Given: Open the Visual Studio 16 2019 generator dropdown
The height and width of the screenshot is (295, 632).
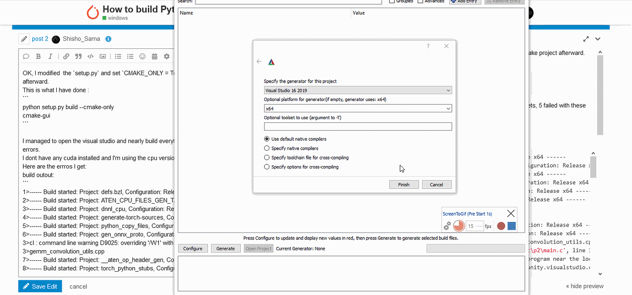Looking at the screenshot, I should coord(358,90).
